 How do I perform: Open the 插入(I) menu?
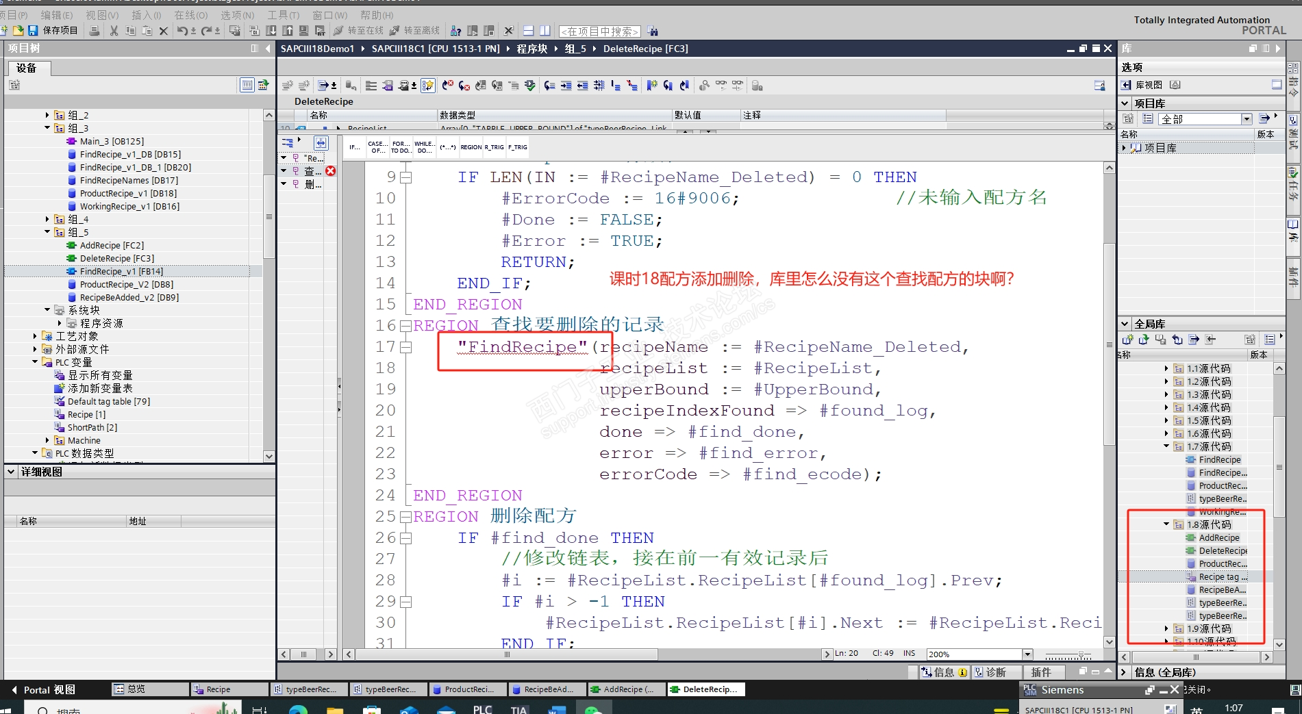tap(147, 15)
